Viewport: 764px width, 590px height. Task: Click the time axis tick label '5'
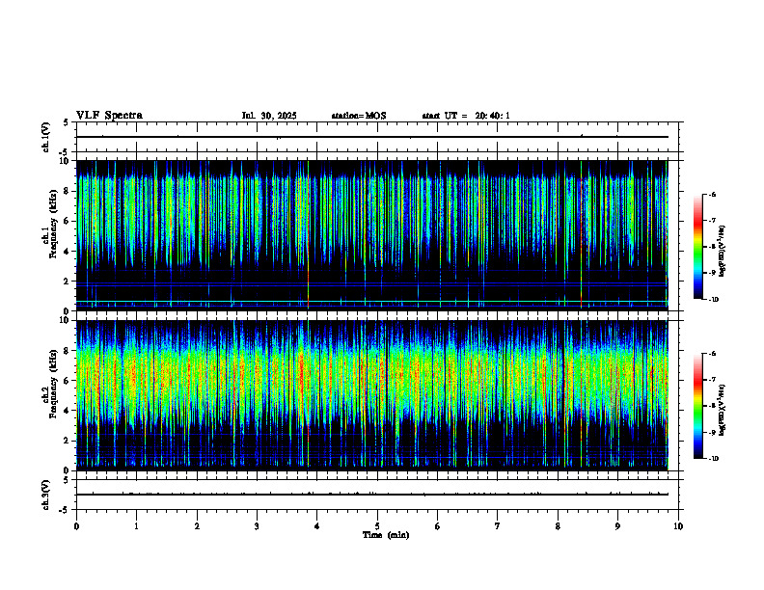pos(377,526)
